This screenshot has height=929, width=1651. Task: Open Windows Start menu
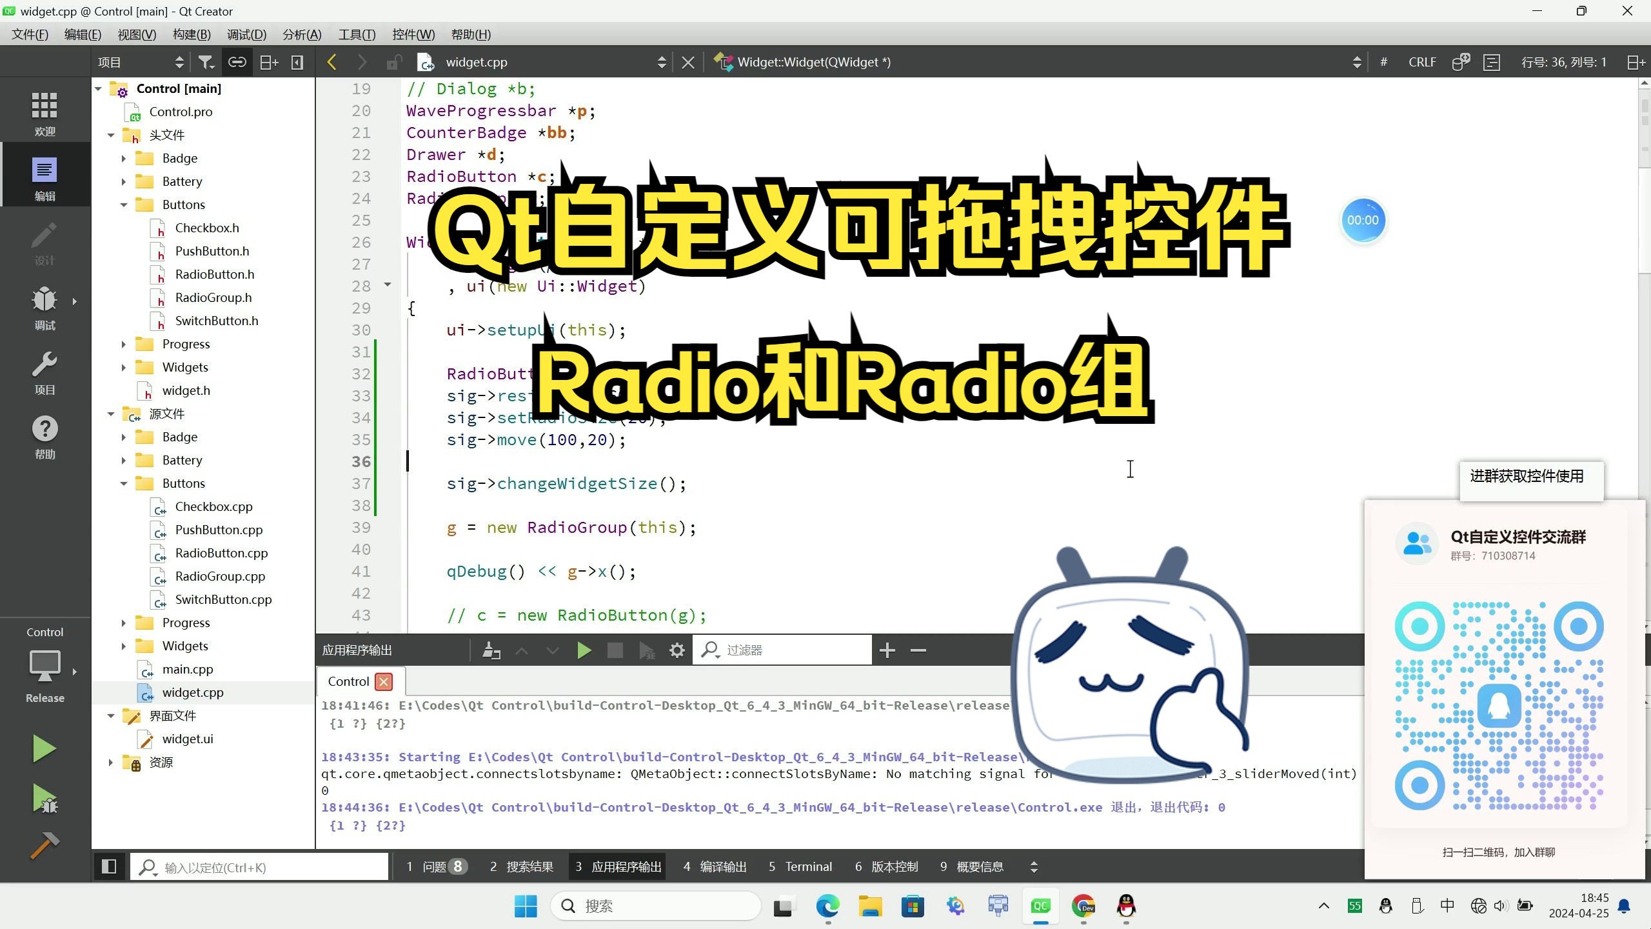coord(526,906)
